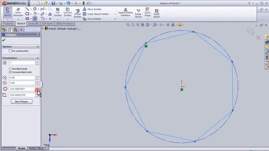Click the Exit Sketch tool
The height and width of the screenshot is (151, 269).
pos(8,12)
